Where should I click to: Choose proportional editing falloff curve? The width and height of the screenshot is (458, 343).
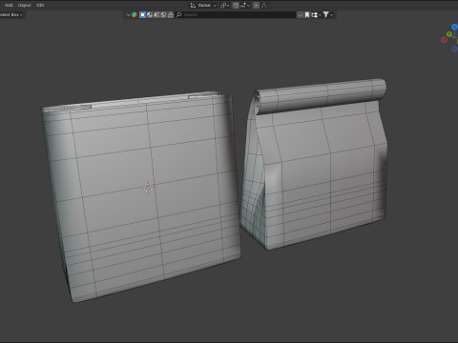263,6
